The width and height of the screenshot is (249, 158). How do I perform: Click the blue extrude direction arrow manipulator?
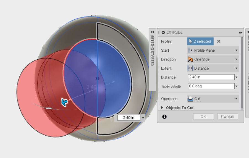pyautogui.click(x=64, y=102)
